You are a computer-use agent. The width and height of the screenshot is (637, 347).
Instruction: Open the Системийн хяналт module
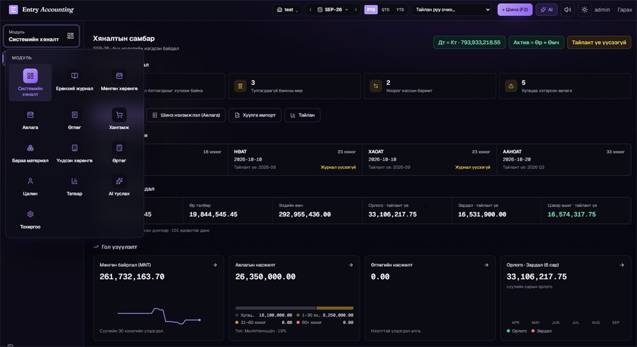coord(30,82)
